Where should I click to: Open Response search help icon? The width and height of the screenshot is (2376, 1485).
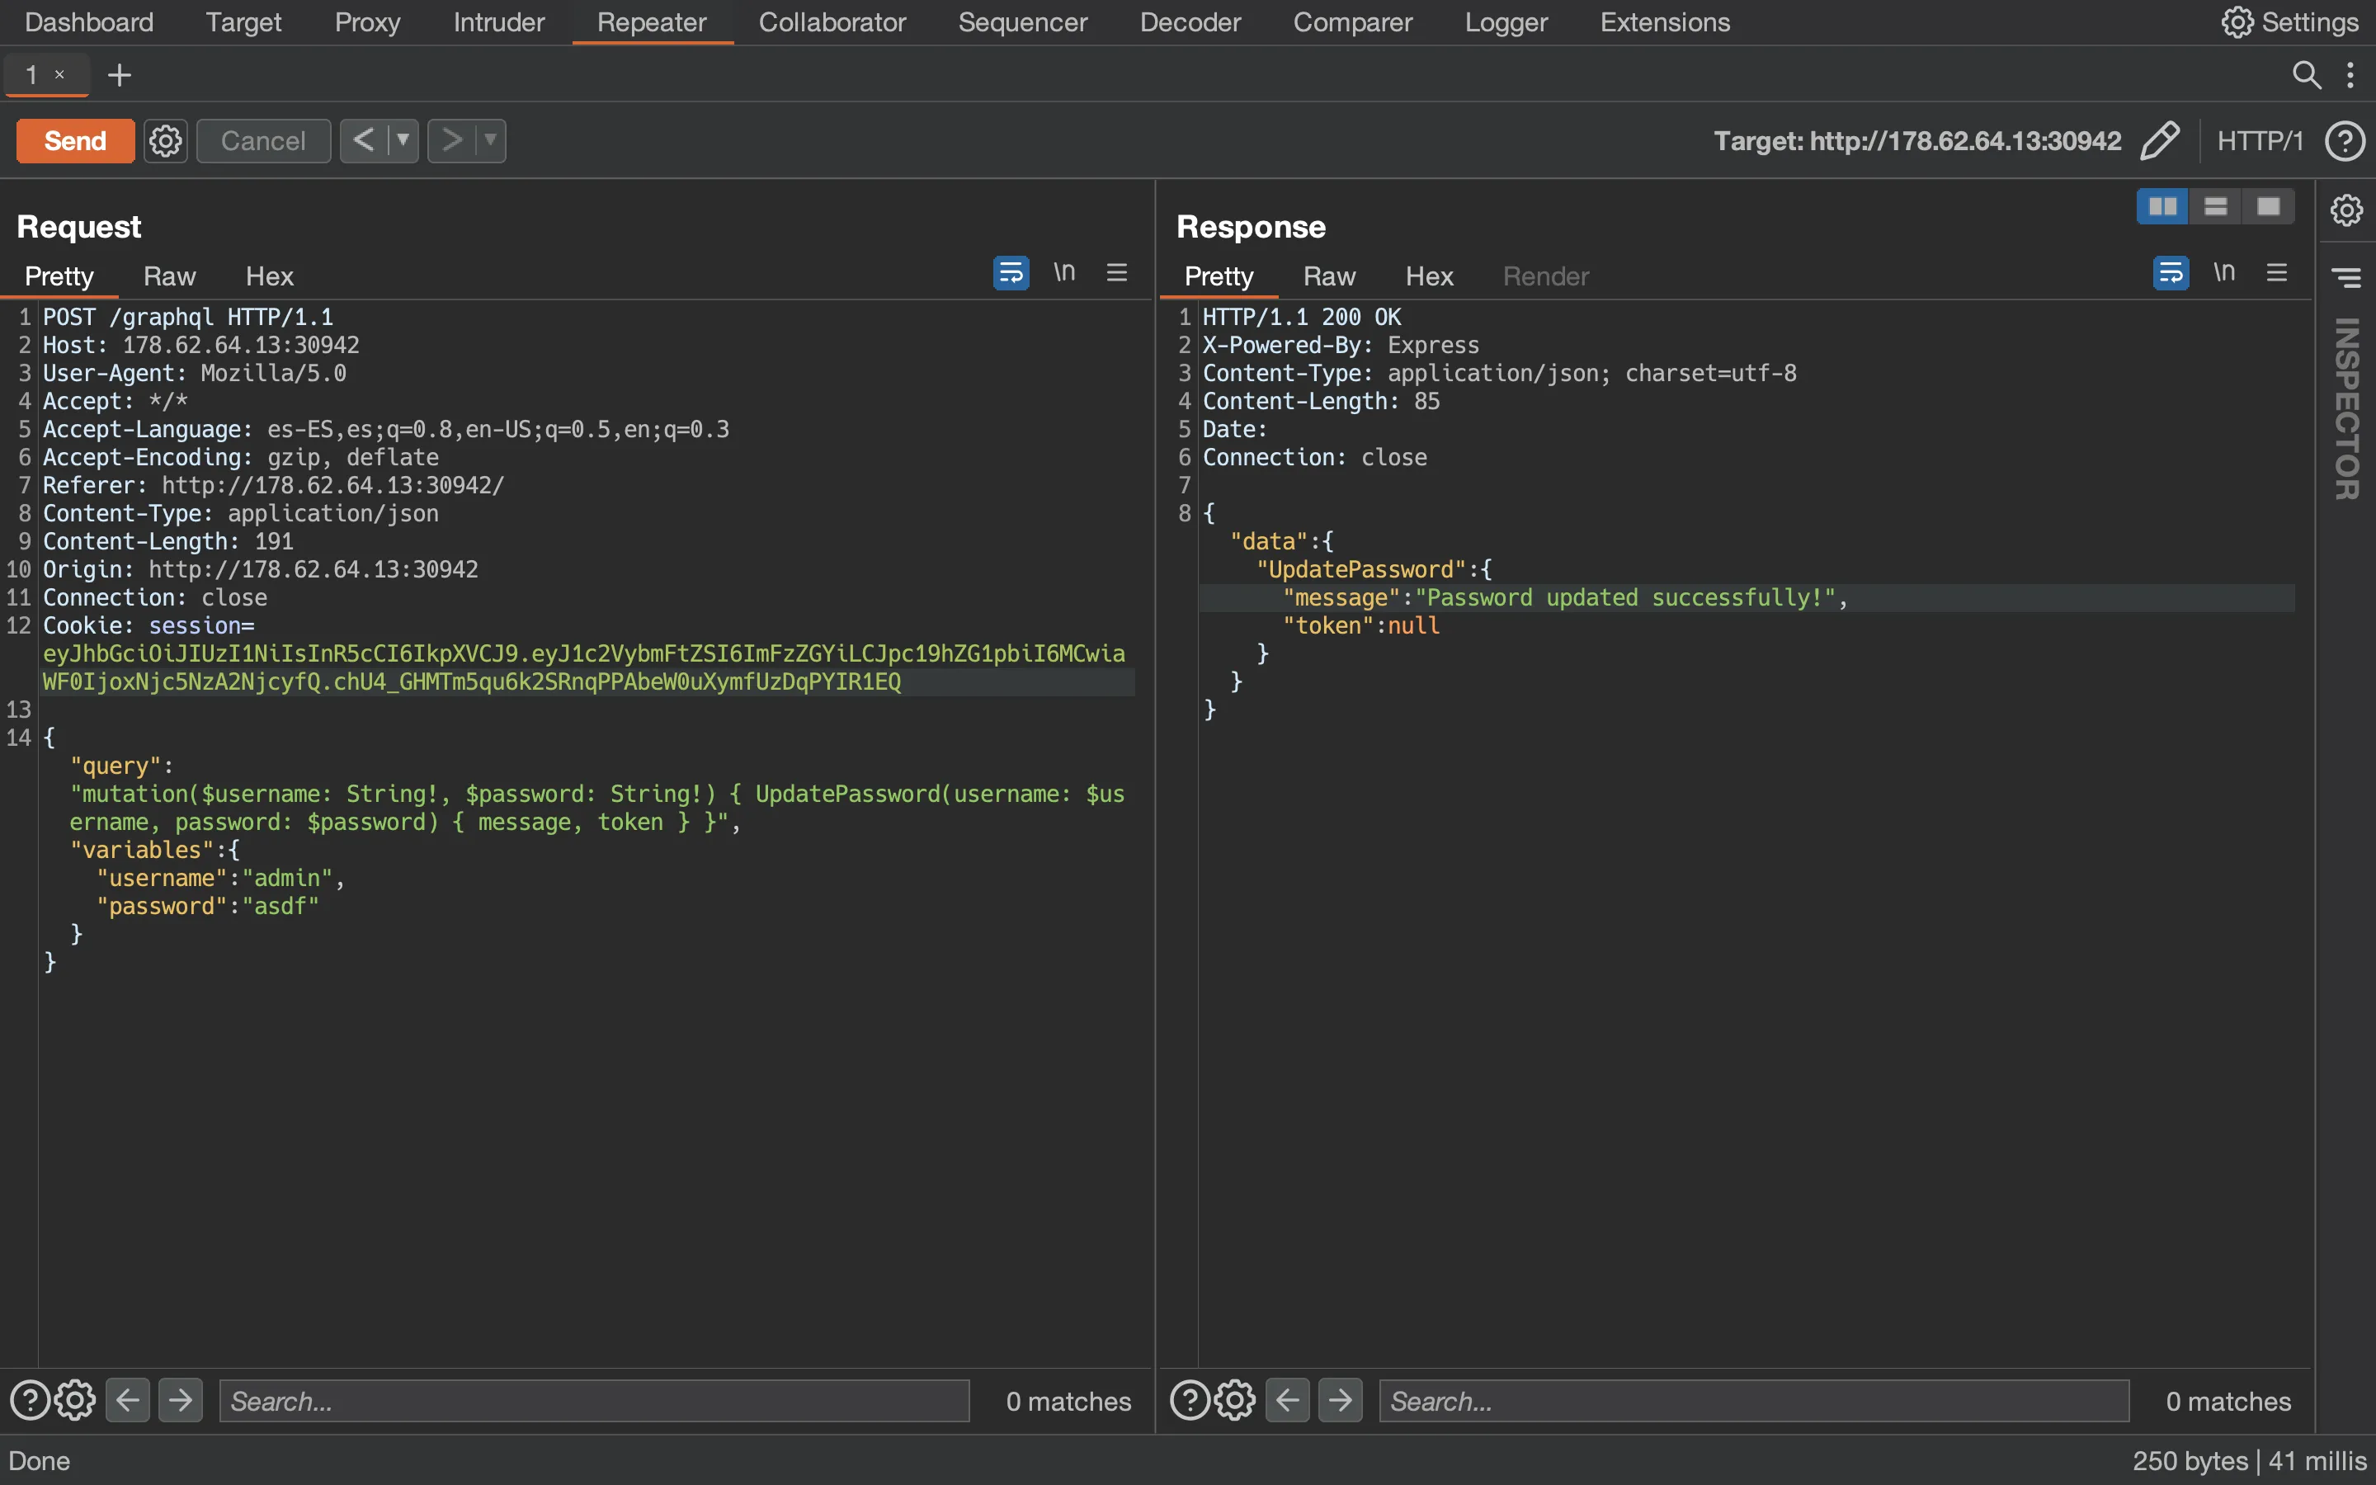click(1190, 1401)
